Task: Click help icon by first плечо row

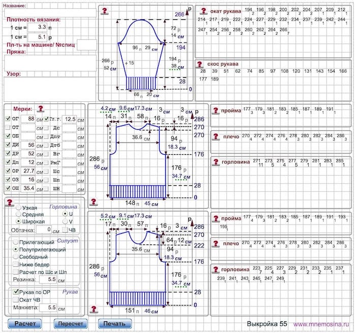Action: click(216, 136)
